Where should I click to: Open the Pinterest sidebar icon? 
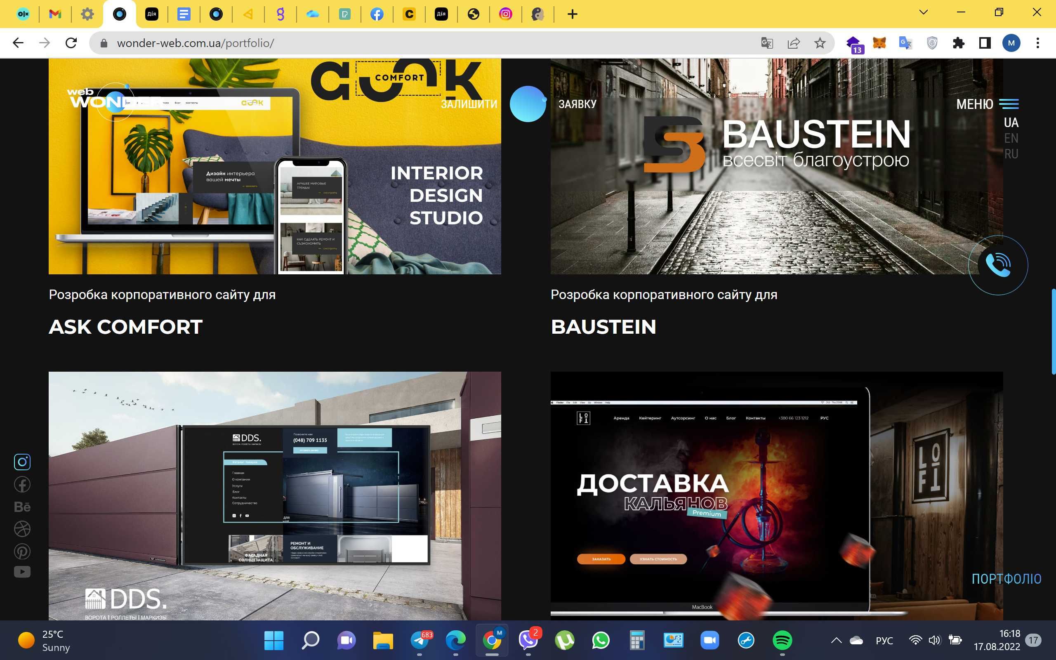coord(22,552)
